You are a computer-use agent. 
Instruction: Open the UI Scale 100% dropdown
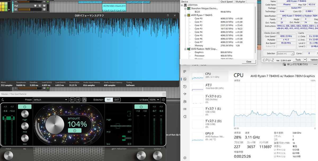coord(154,100)
